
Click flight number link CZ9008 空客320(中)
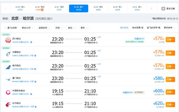point(21,69)
